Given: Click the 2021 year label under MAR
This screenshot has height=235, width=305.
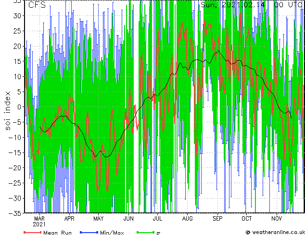Looking at the screenshot, I should click(x=39, y=224).
